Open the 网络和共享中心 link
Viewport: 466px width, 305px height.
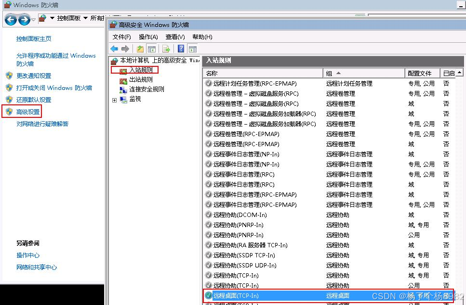coord(37,267)
